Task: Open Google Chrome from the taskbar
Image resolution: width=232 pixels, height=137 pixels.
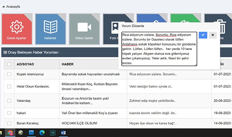Action: tap(10, 133)
